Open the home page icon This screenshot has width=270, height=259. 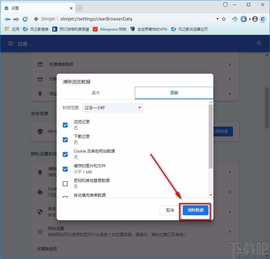click(234, 19)
